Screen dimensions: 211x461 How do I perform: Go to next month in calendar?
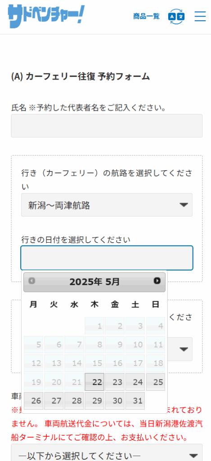point(157,281)
